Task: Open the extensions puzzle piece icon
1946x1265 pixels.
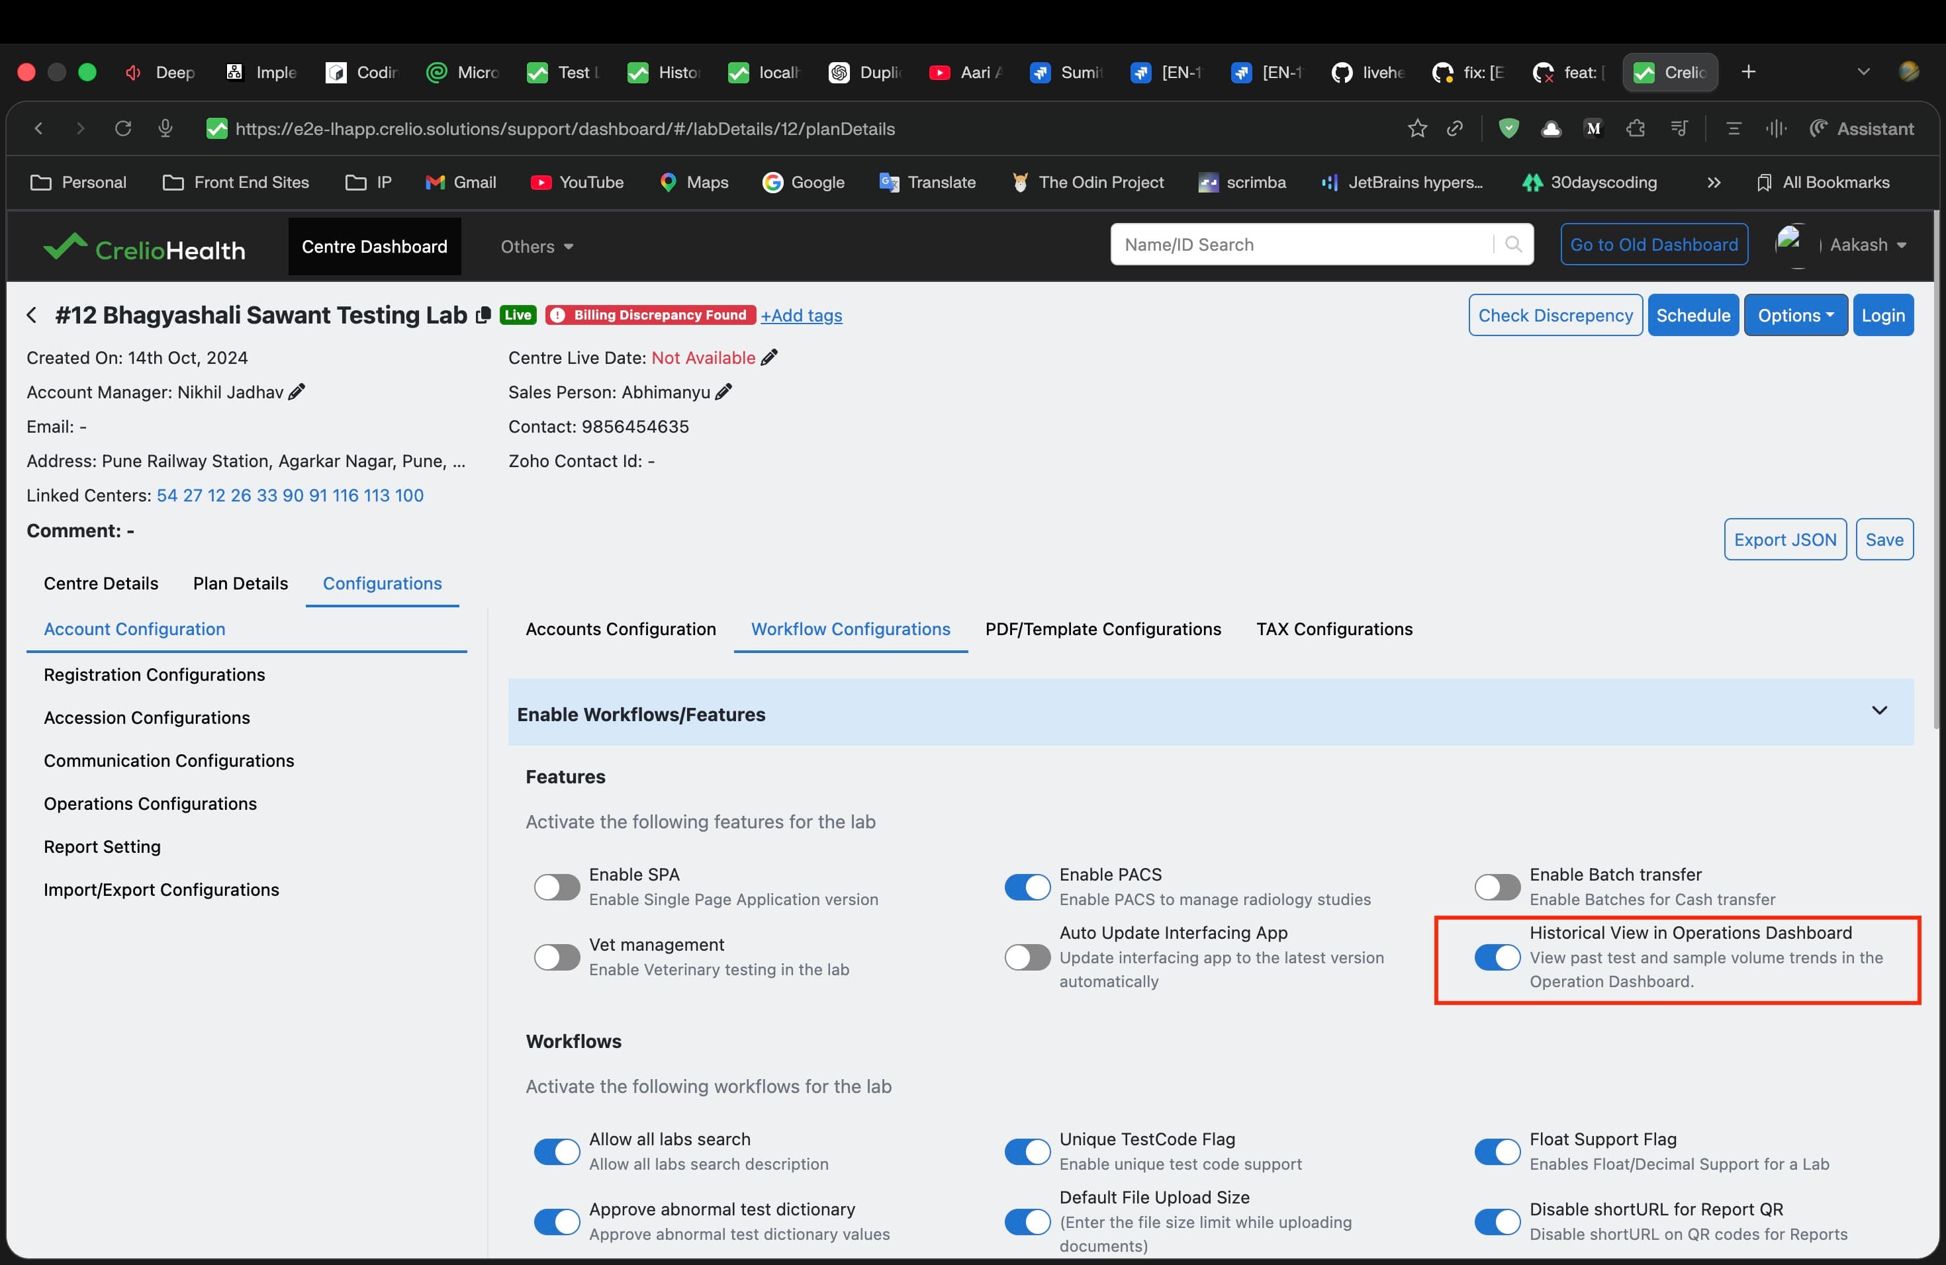Action: pyautogui.click(x=1636, y=128)
